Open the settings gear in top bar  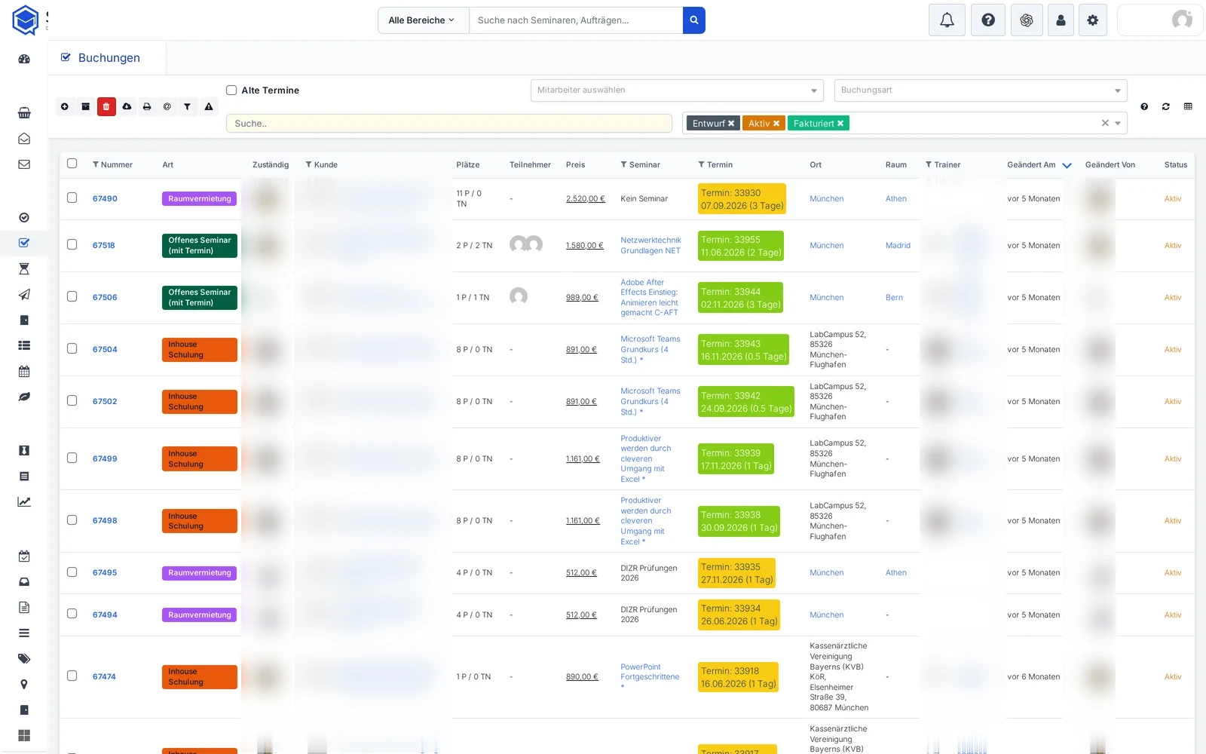[1093, 20]
